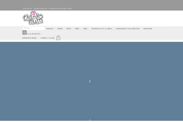This screenshot has height=122, width=183.
Task: Expand the Niño menu
Action: click(x=77, y=29)
